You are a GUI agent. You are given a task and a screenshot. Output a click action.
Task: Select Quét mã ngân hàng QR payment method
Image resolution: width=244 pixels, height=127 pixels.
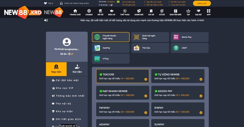coord(150,37)
